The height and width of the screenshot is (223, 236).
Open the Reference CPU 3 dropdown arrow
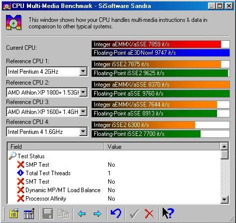pos(83,112)
